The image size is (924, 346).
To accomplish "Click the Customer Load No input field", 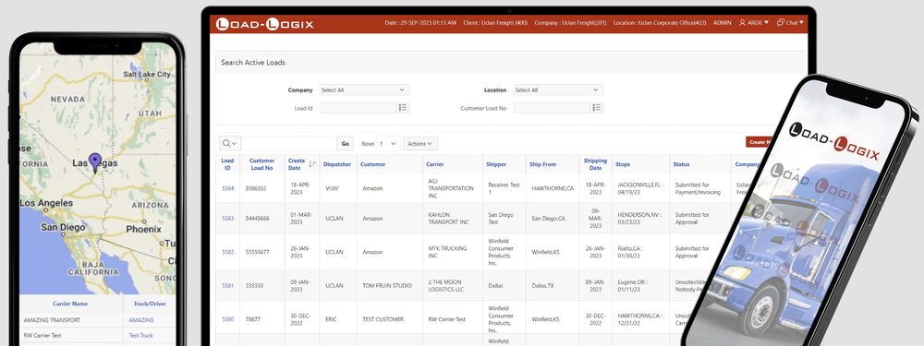I will point(552,108).
